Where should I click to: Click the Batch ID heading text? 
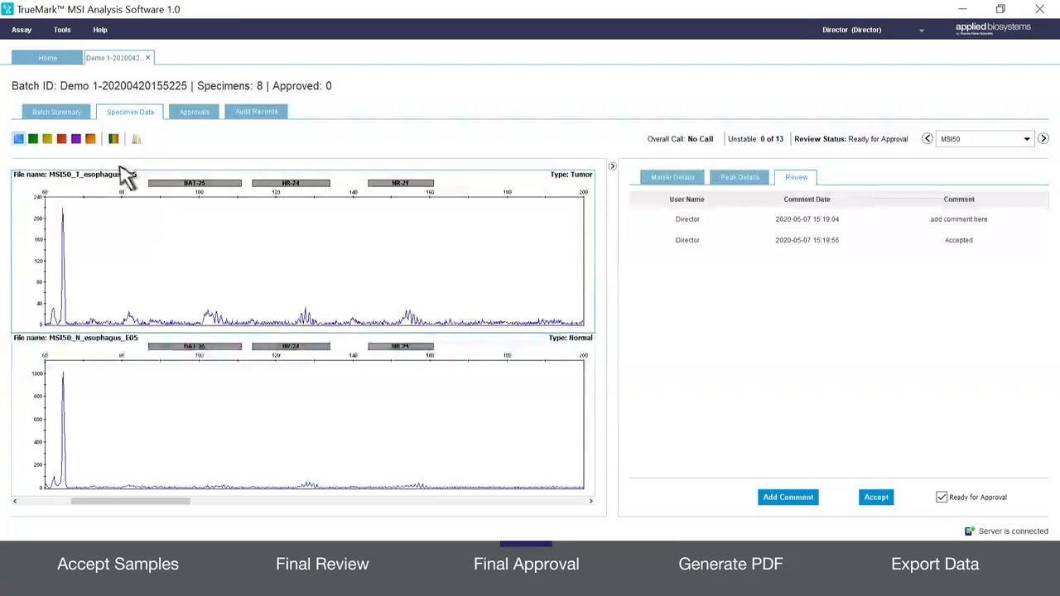pyautogui.click(x=171, y=86)
